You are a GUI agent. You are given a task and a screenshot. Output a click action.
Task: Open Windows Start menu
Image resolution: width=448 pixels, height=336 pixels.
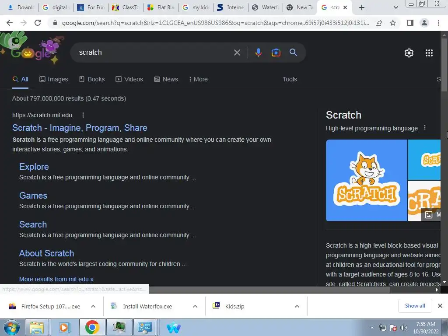12,327
